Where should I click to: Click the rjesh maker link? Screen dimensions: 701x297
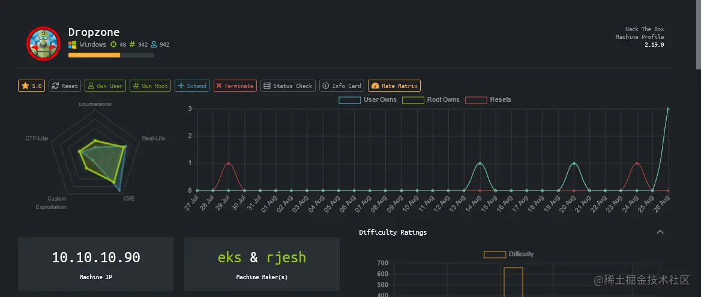(286, 257)
